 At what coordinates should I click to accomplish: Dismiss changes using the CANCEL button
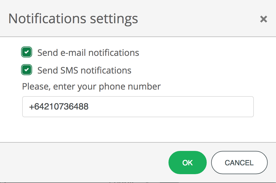point(239,163)
